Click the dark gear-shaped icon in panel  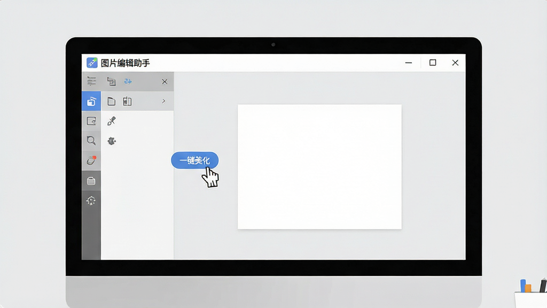(112, 141)
